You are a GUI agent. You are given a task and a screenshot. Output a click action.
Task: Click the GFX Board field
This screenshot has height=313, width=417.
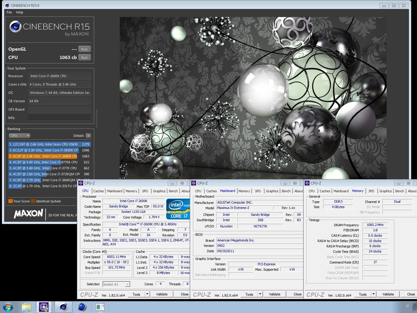point(59,109)
